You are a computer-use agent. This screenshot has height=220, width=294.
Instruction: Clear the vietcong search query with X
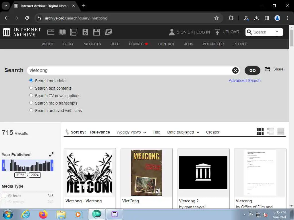point(235,70)
